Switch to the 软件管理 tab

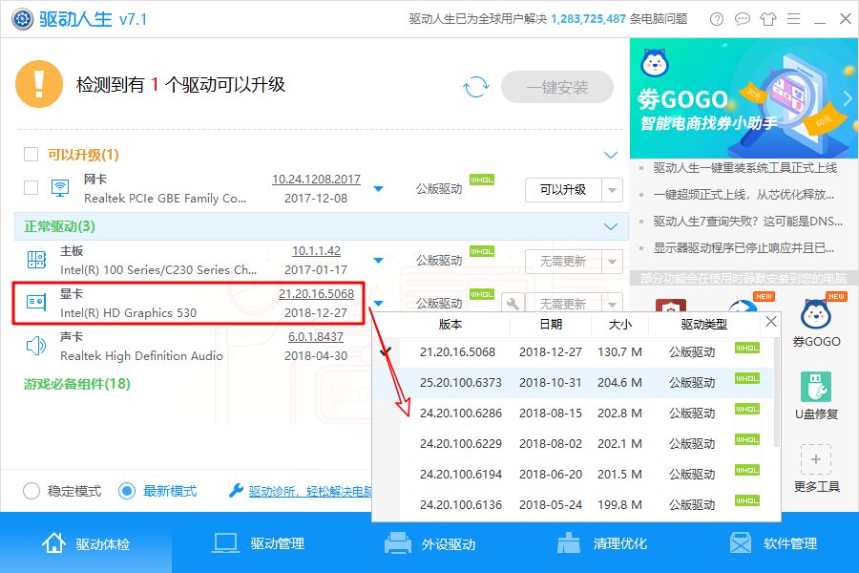click(773, 543)
